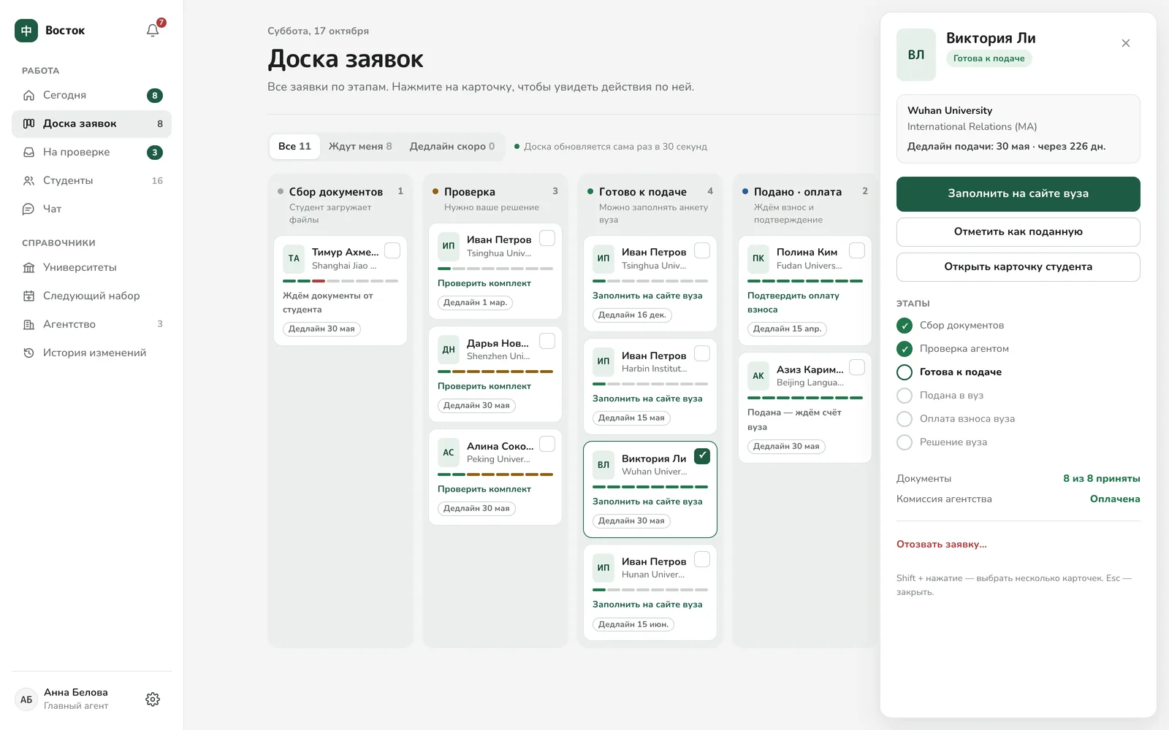The height and width of the screenshot is (730, 1169).
Task: Click Отозвать заявку link
Action: [x=941, y=544]
